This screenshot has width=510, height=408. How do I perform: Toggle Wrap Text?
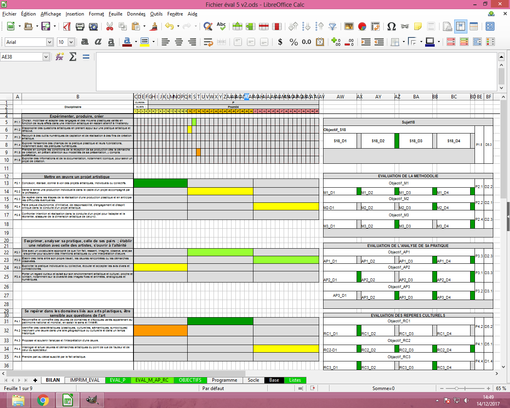tap(208, 42)
